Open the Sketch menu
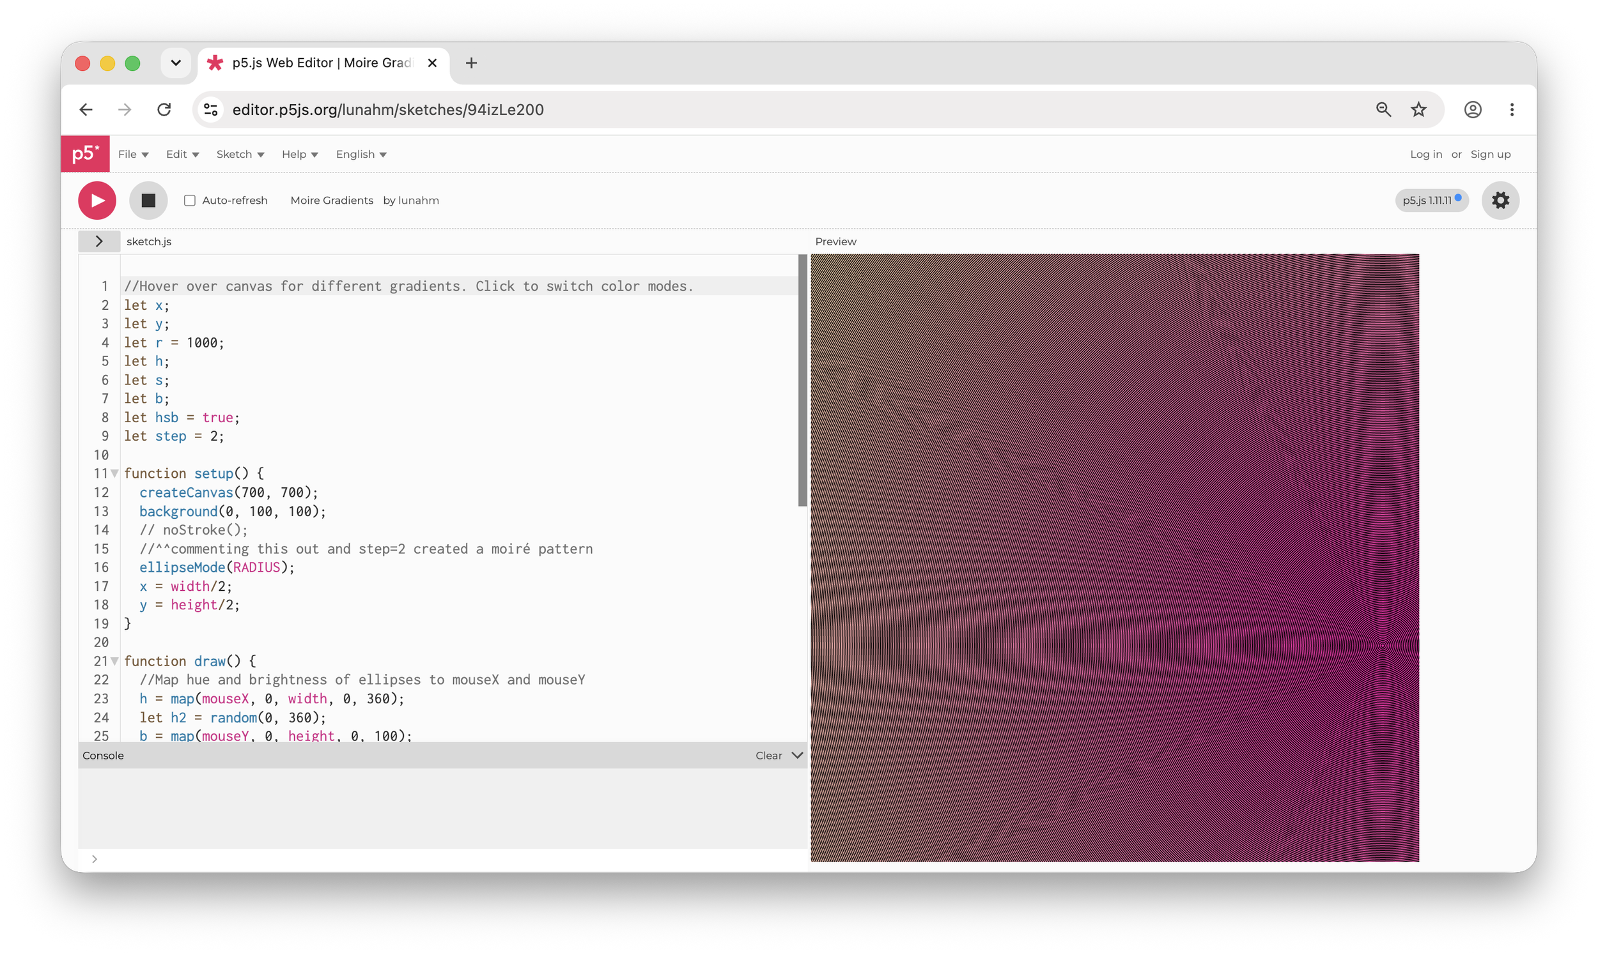 [240, 154]
